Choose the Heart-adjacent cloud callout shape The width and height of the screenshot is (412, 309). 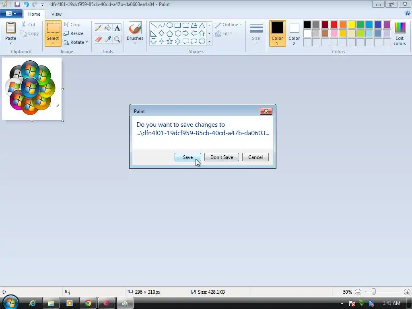[202, 41]
